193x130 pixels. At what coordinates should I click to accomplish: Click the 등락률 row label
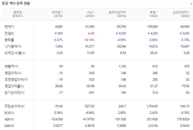tap(9, 40)
